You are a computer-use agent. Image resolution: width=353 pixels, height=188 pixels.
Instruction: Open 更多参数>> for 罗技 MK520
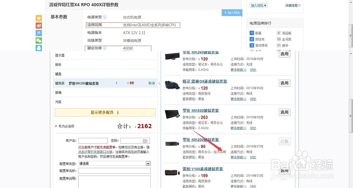pos(238,128)
